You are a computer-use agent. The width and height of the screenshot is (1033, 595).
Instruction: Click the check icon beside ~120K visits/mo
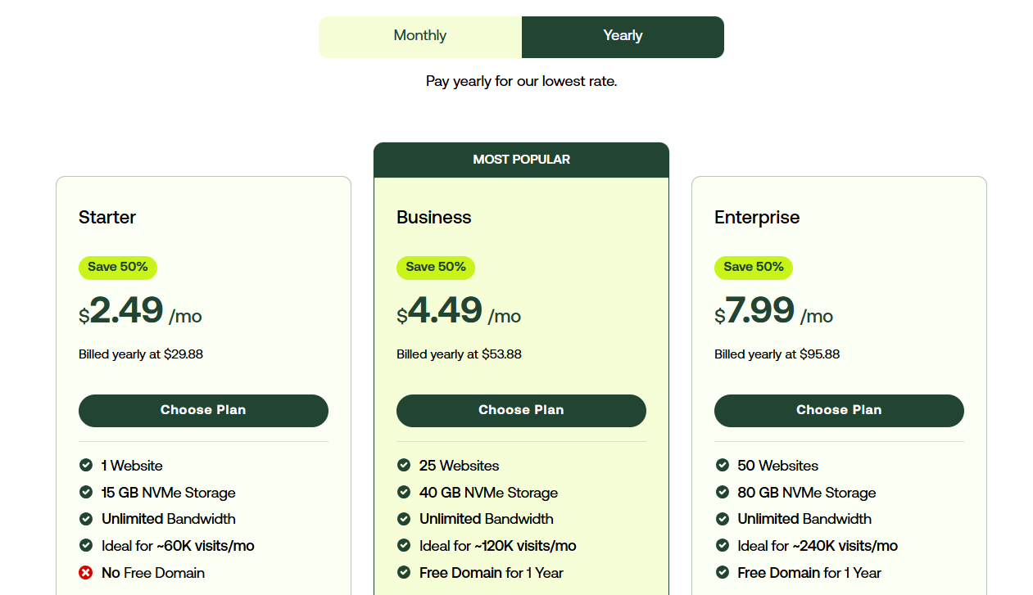404,545
